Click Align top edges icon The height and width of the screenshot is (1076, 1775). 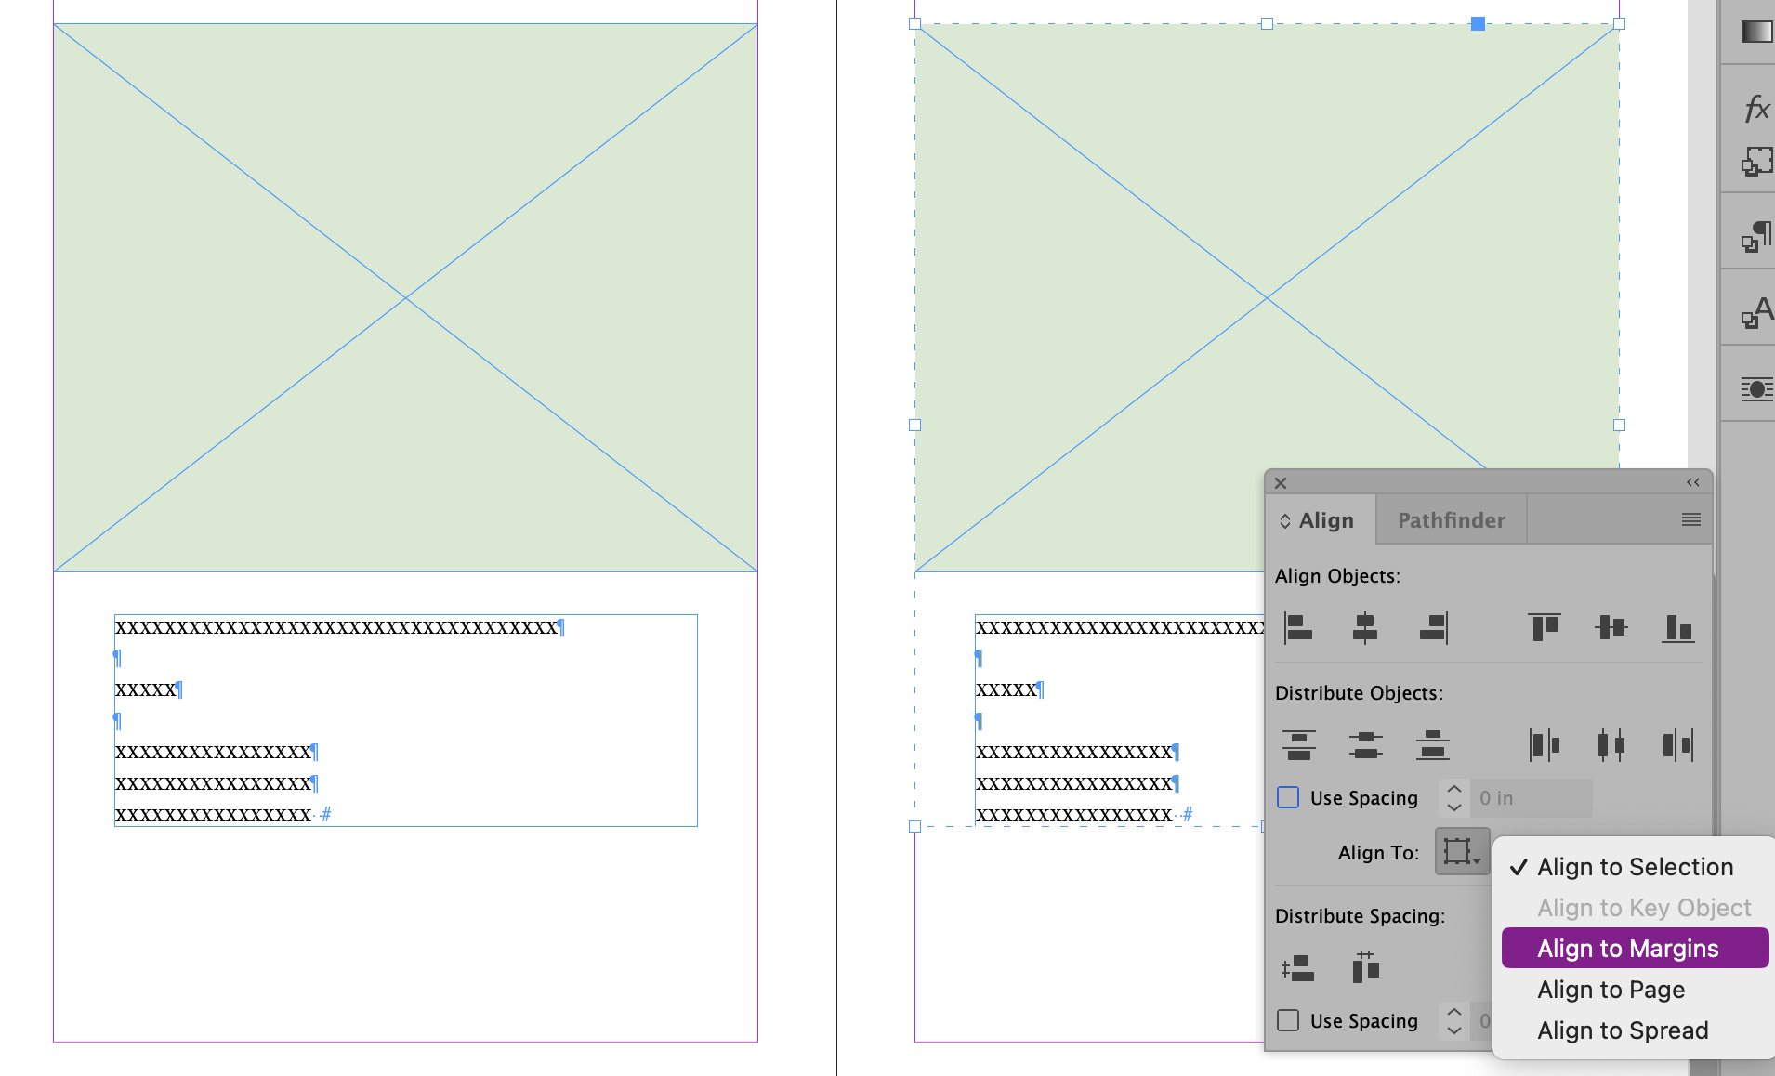click(x=1544, y=627)
